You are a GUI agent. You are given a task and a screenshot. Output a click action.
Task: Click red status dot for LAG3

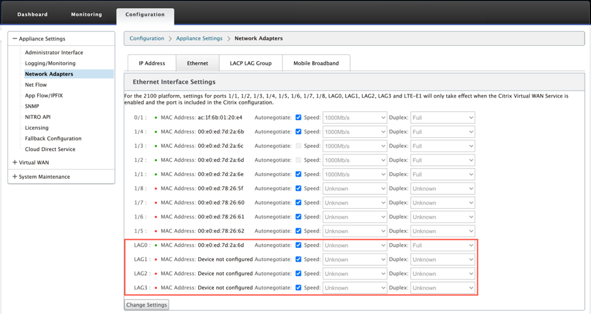[x=155, y=288]
